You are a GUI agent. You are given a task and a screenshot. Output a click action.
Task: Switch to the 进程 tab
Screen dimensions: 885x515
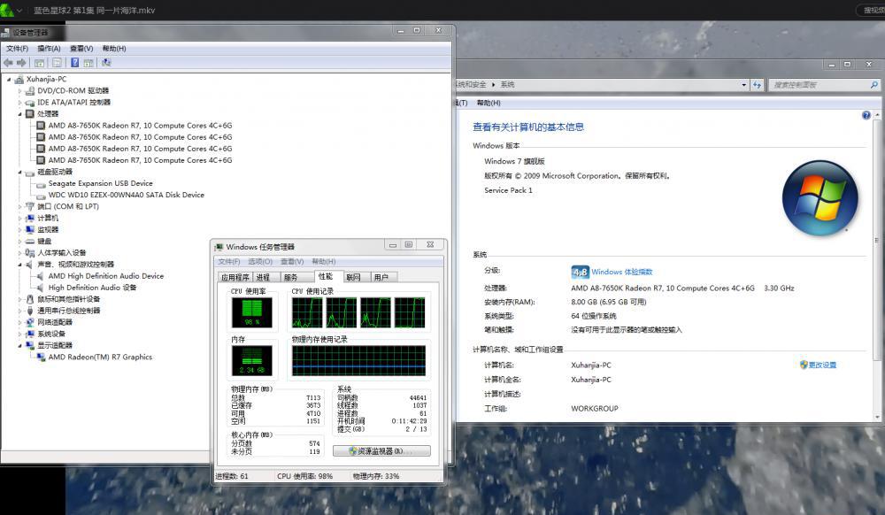[265, 277]
